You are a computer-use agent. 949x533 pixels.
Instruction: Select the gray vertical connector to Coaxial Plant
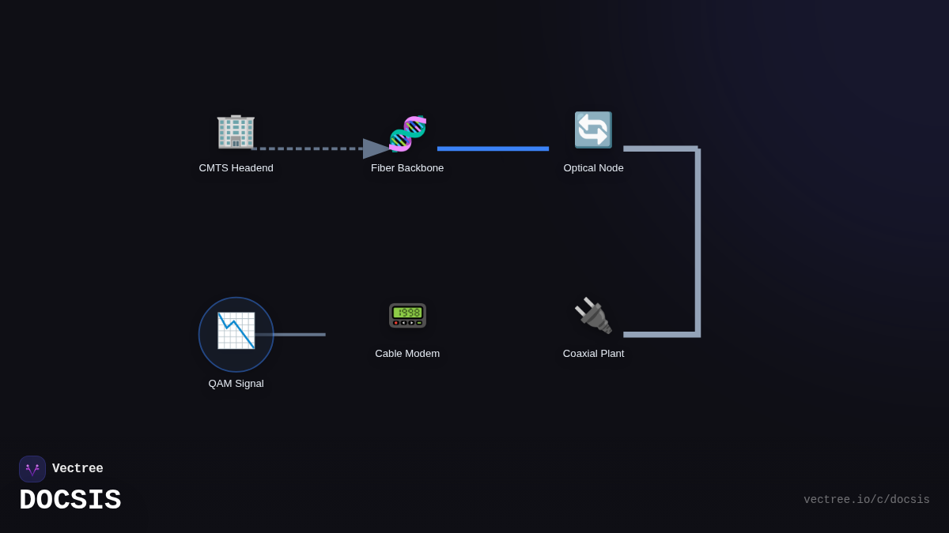698,241
